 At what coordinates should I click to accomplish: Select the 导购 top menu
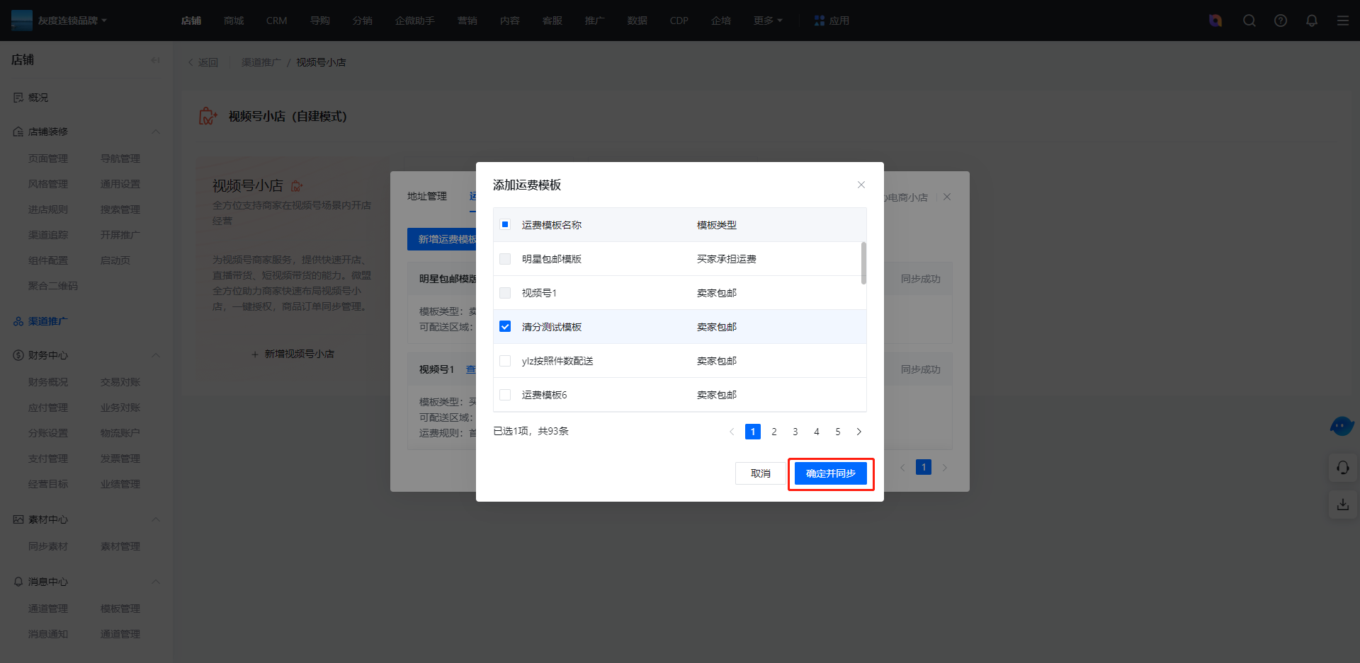320,21
